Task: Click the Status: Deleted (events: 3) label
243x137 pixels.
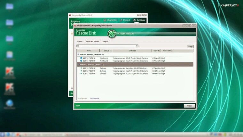Action: click(x=92, y=65)
